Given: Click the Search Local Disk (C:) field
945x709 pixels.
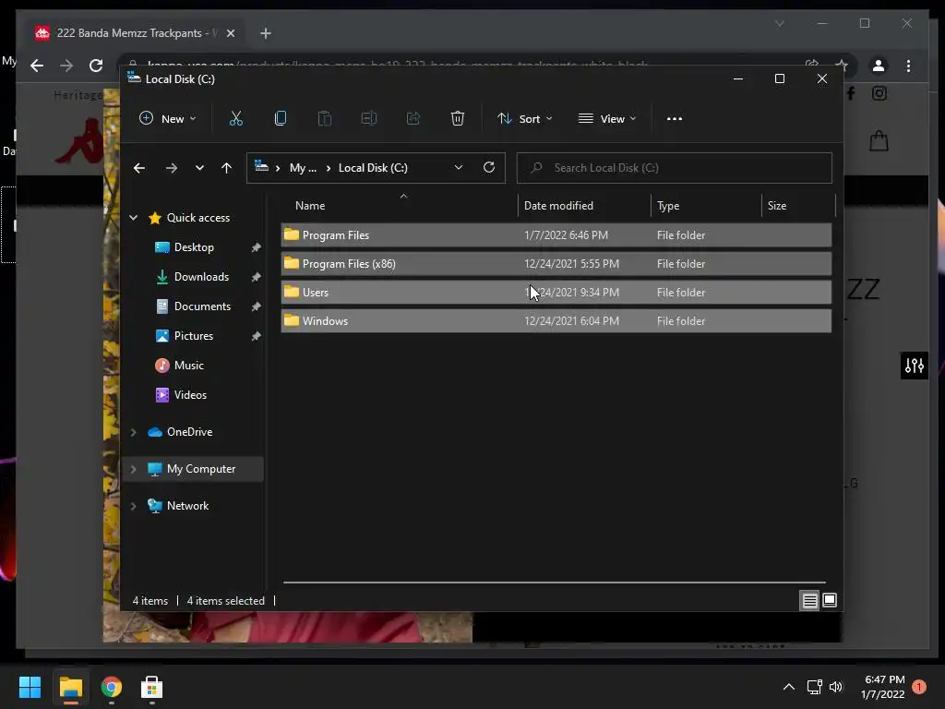Looking at the screenshot, I should click(674, 168).
